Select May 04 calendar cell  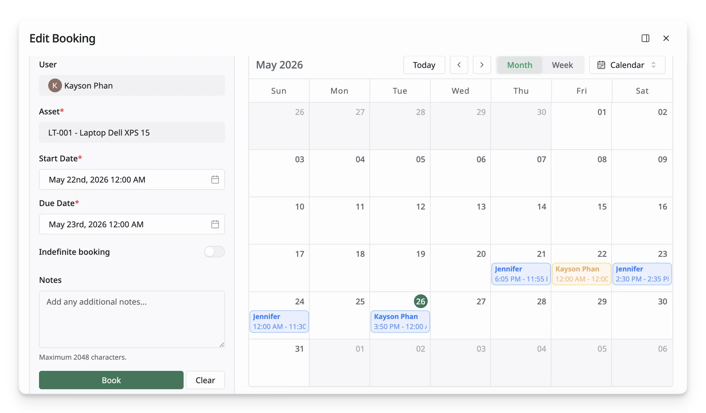coord(339,173)
